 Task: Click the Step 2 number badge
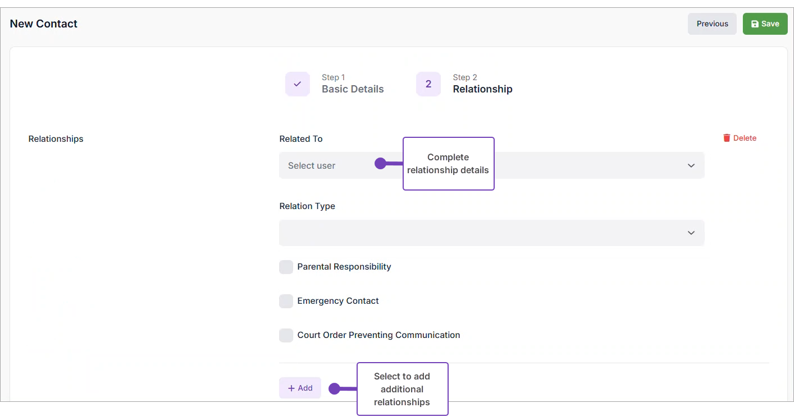(x=428, y=84)
